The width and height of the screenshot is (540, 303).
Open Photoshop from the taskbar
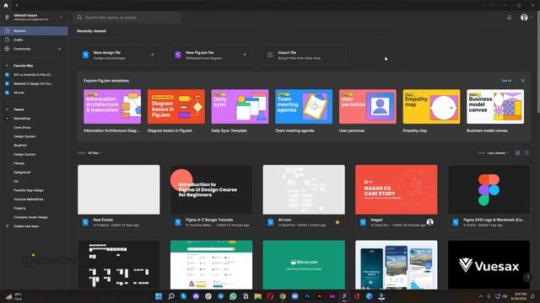coord(307,296)
